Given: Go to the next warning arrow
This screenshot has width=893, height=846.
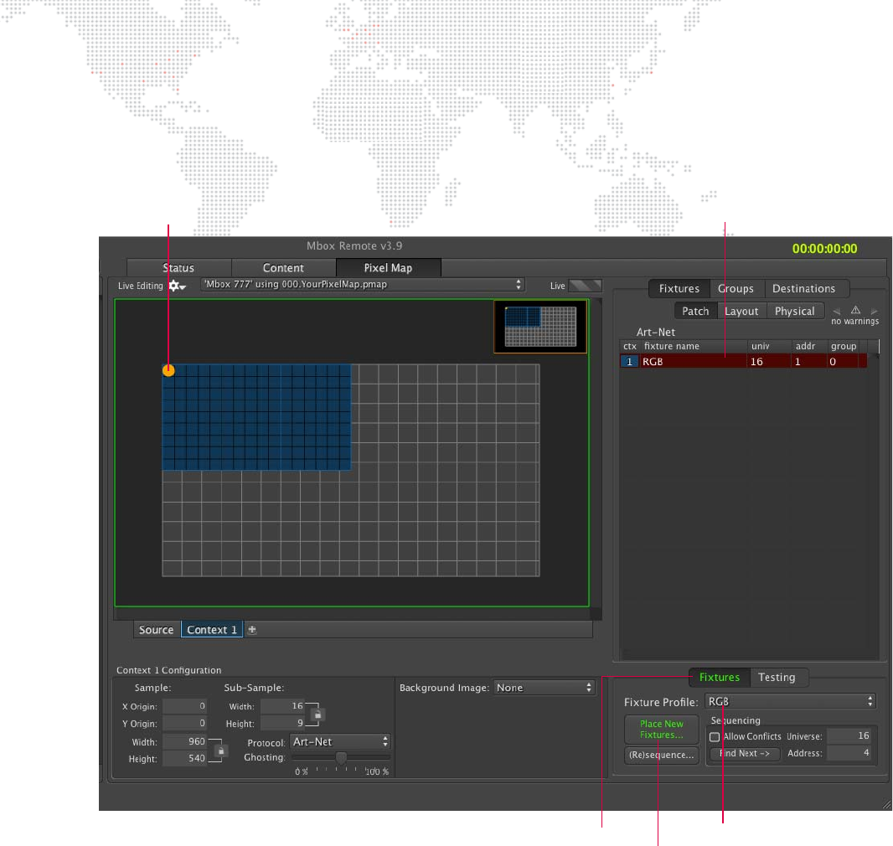Looking at the screenshot, I should point(875,311).
